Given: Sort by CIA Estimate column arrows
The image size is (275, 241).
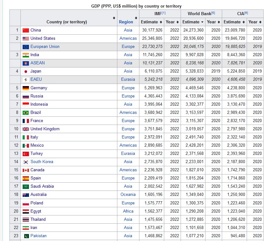Looking at the screenshot, I should tap(244, 22).
